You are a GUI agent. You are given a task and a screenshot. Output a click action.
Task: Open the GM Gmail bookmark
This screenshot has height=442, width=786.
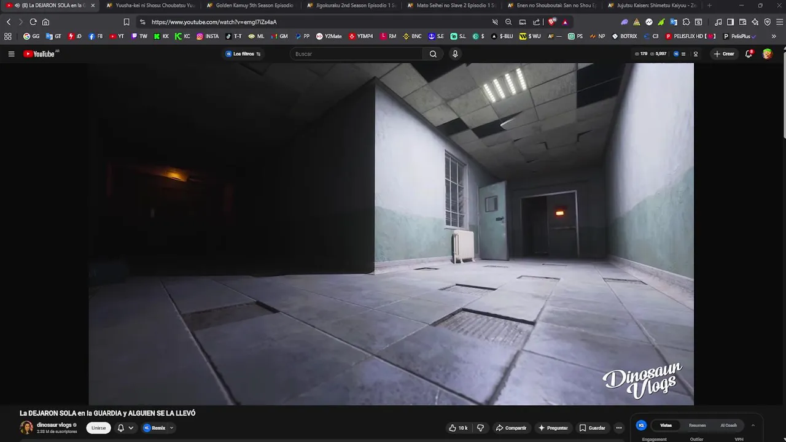click(x=279, y=36)
